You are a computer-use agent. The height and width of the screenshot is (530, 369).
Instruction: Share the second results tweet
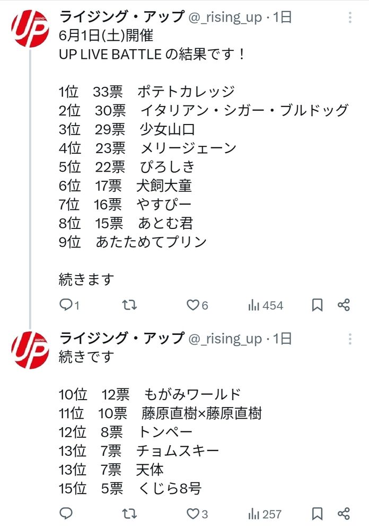coord(344,513)
